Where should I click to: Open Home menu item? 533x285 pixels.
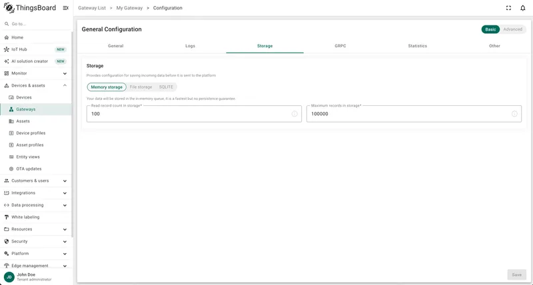(36, 37)
